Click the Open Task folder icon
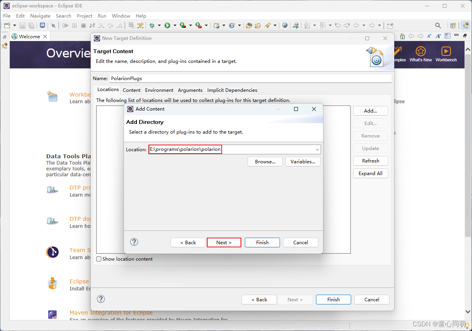The height and width of the screenshot is (331, 472). click(x=258, y=25)
